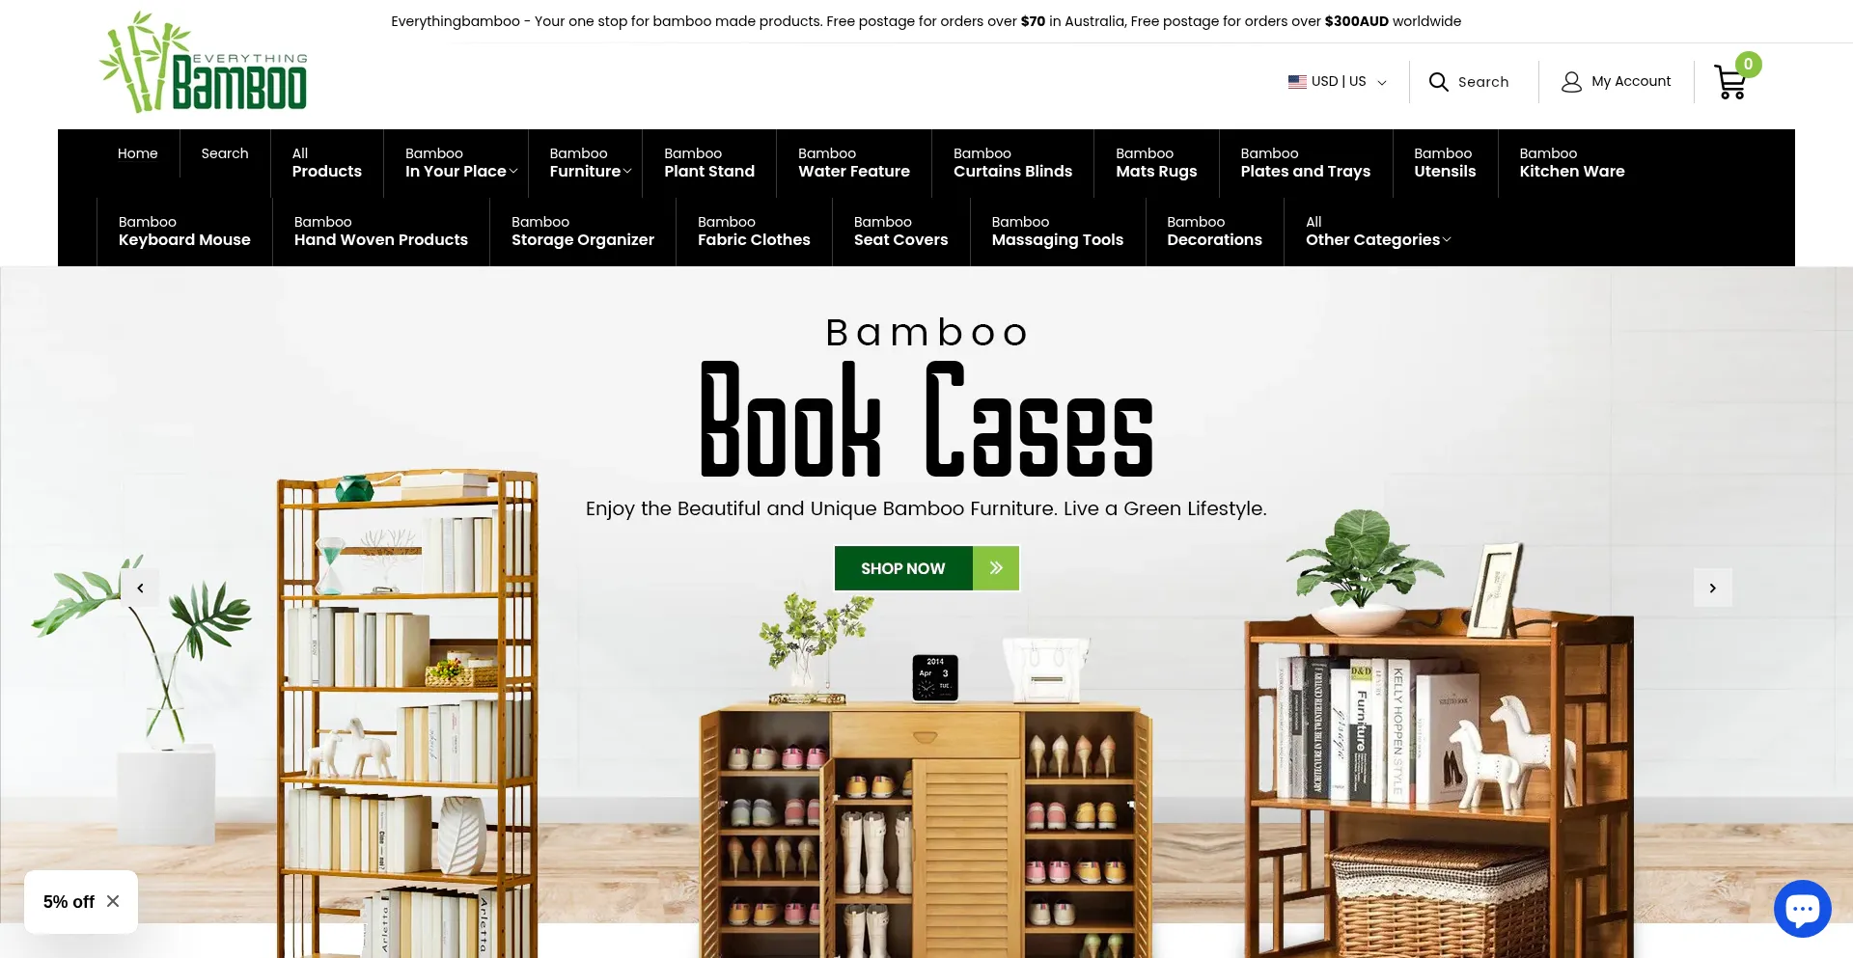Click the US flag icon

coord(1297,82)
